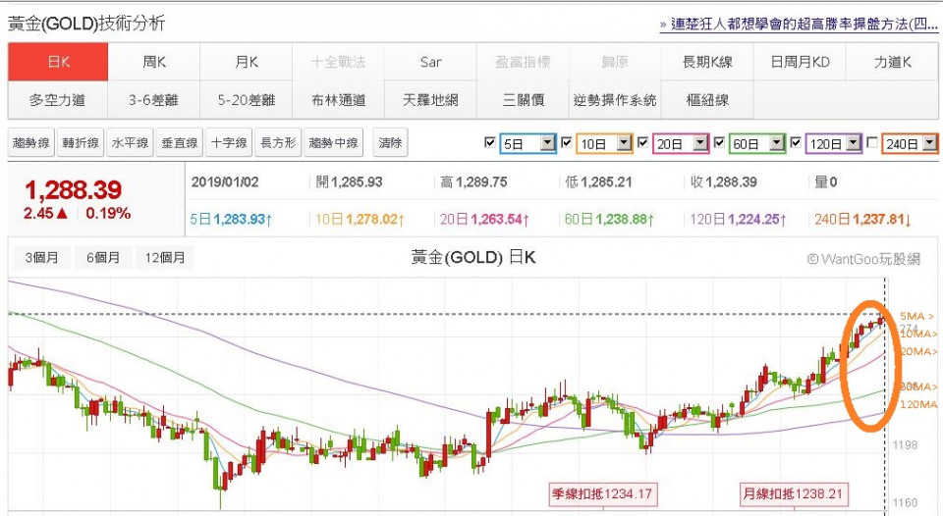Select the 趨勢線 trend line drawing tool
Viewport: 943px width, 516px height.
coord(30,143)
